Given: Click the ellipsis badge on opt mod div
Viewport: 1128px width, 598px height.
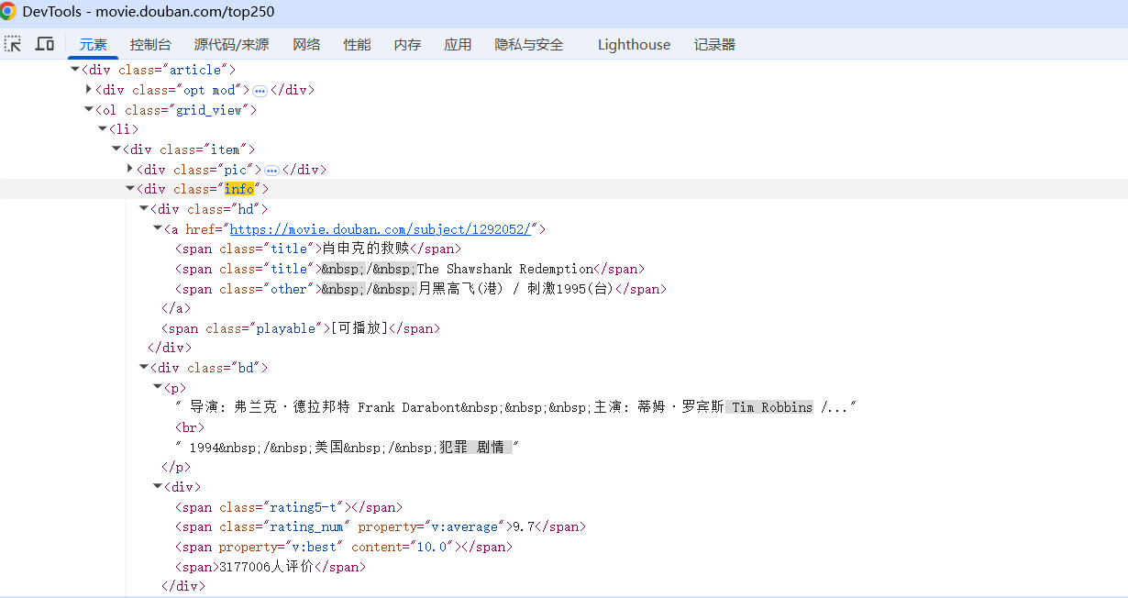Looking at the screenshot, I should click(260, 91).
